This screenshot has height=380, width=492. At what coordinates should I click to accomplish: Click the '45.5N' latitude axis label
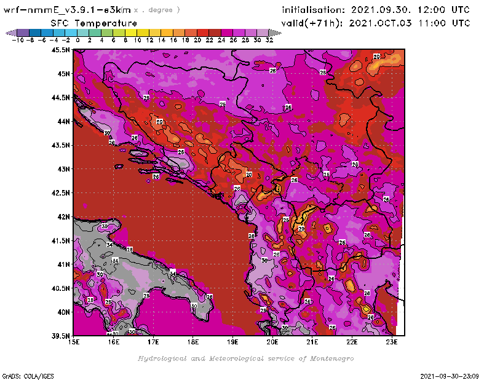60,50
